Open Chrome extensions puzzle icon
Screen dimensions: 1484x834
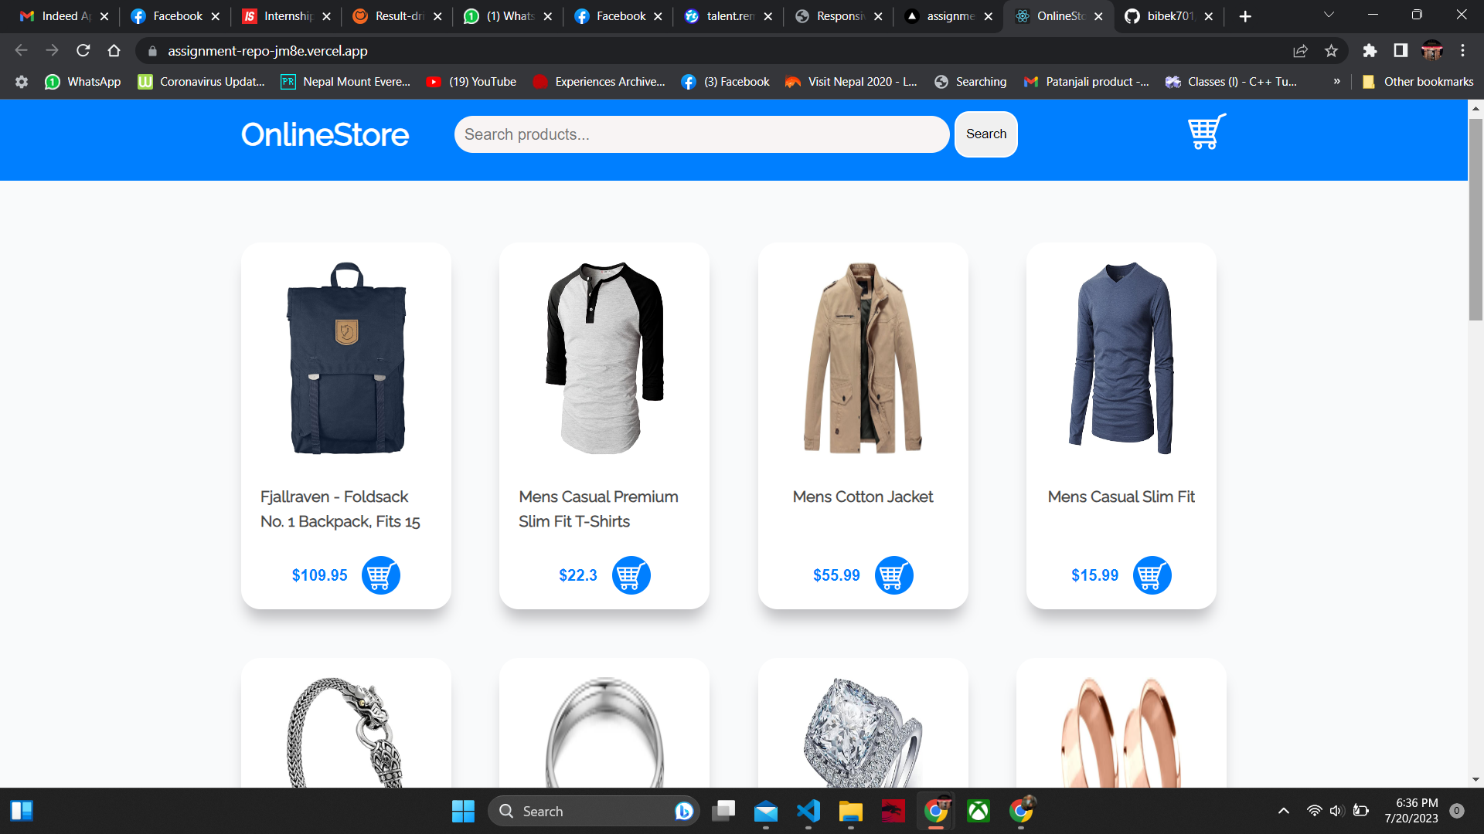point(1370,51)
